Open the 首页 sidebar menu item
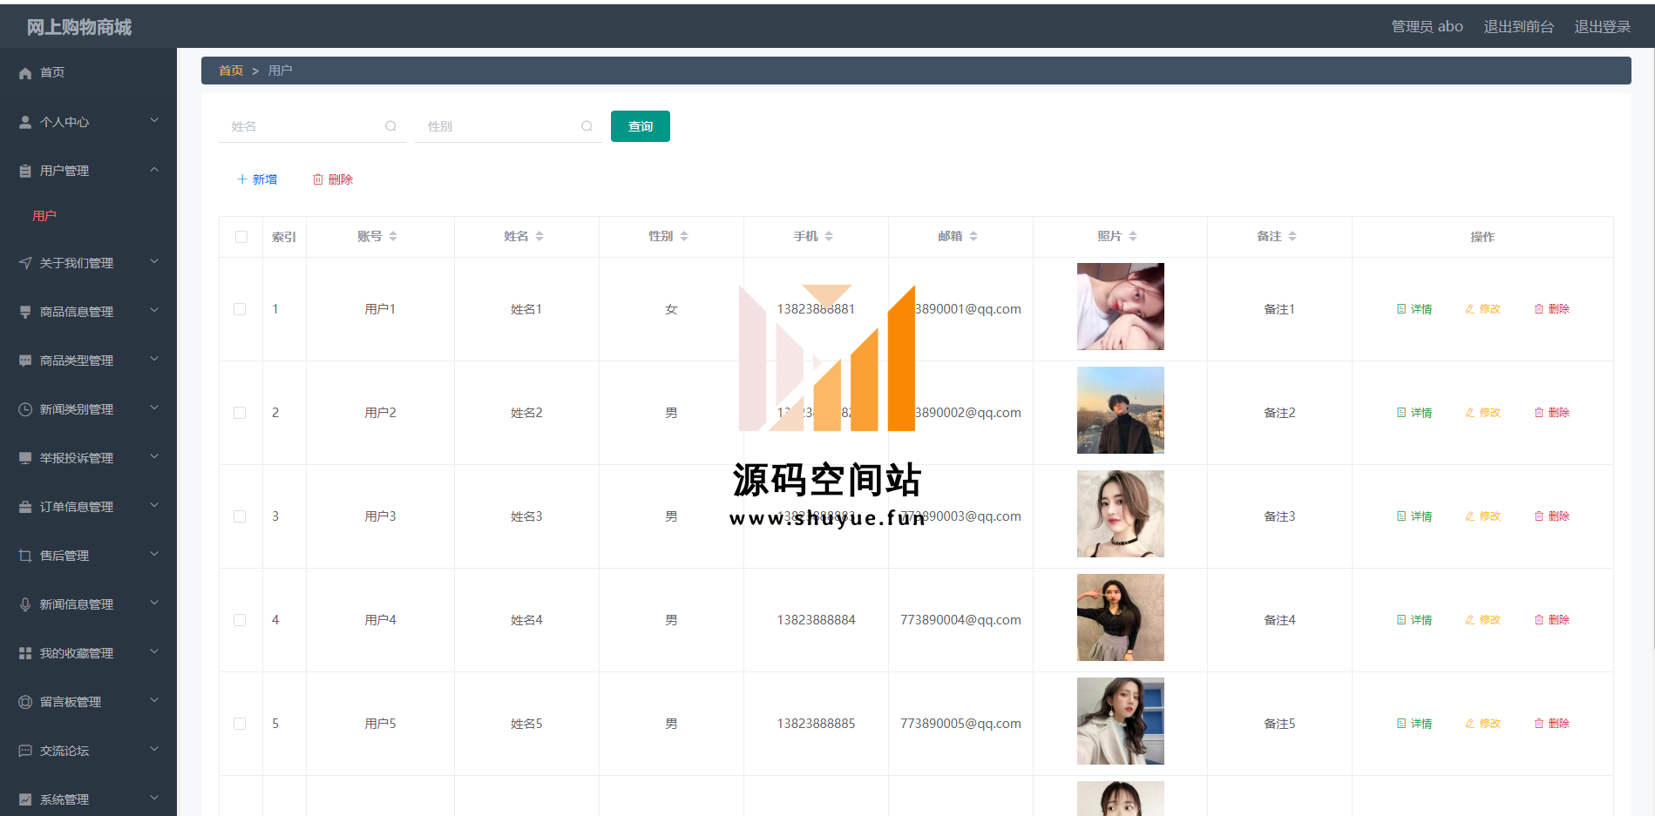The height and width of the screenshot is (816, 1655). [88, 72]
